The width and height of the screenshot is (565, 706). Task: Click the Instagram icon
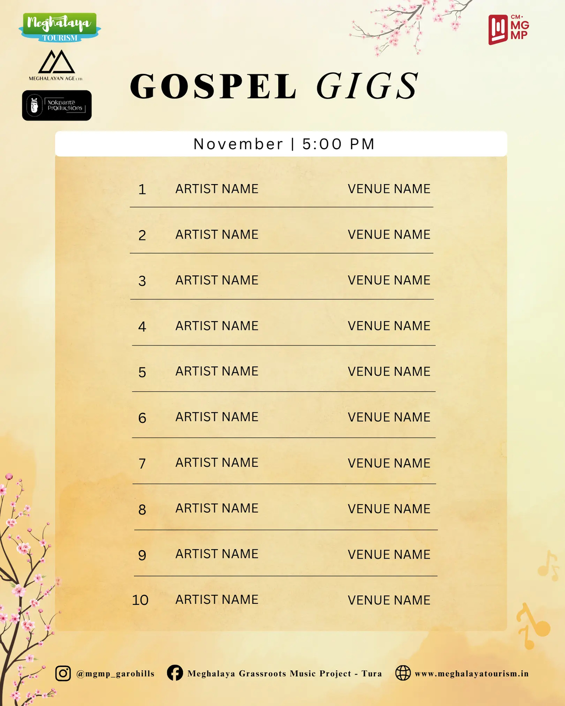click(63, 673)
